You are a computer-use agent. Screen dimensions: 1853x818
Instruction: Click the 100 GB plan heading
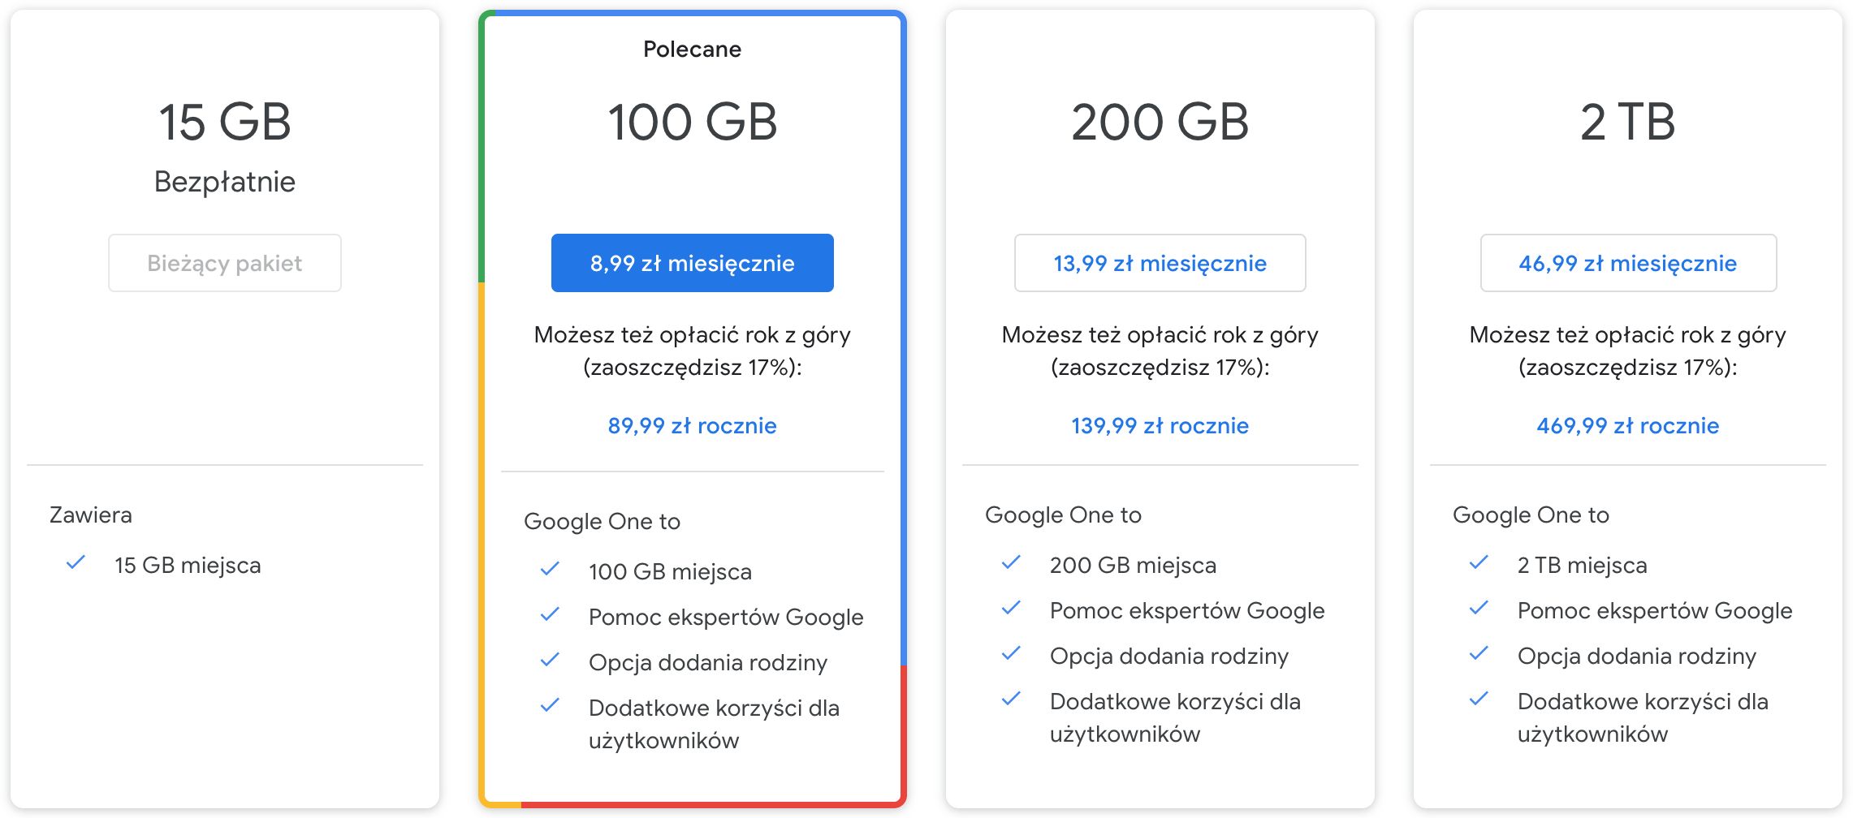point(692,123)
